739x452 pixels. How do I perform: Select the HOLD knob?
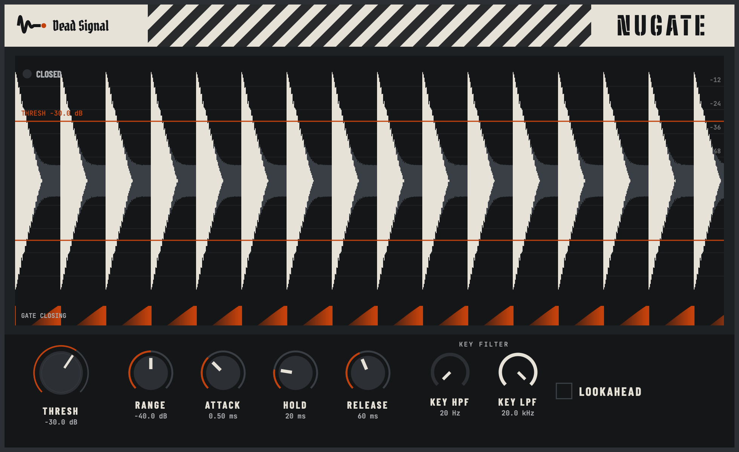point(295,373)
